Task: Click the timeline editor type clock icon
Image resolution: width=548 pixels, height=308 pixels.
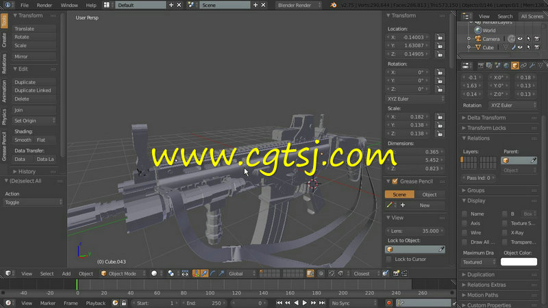Action: pos(8,303)
